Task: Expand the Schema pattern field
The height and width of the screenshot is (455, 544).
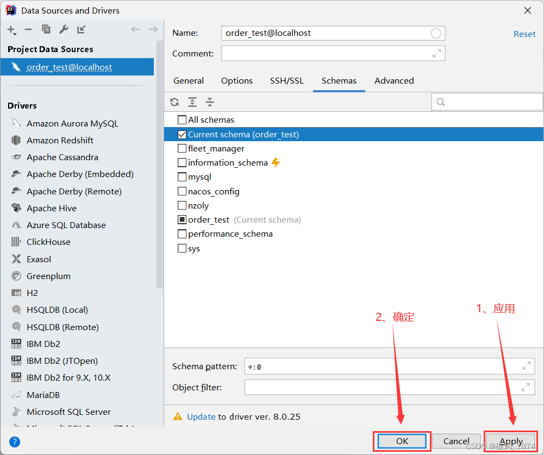Action: click(x=526, y=366)
